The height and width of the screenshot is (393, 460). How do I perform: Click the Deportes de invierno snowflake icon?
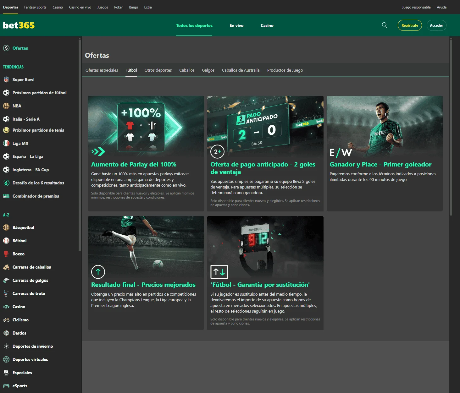coord(6,346)
